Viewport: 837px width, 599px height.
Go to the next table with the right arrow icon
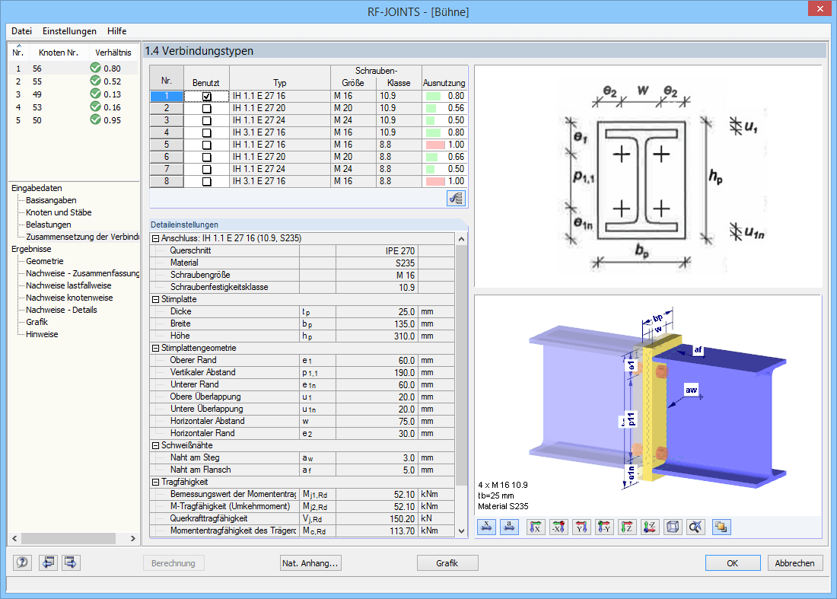[71, 562]
